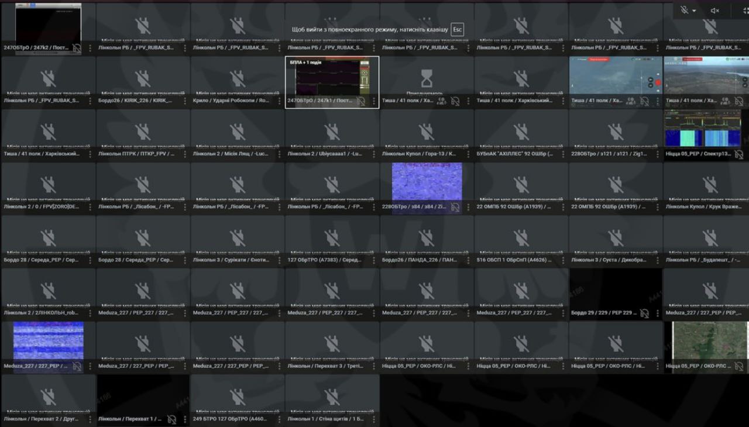Open the microphone options dropdown arrow

tap(694, 11)
